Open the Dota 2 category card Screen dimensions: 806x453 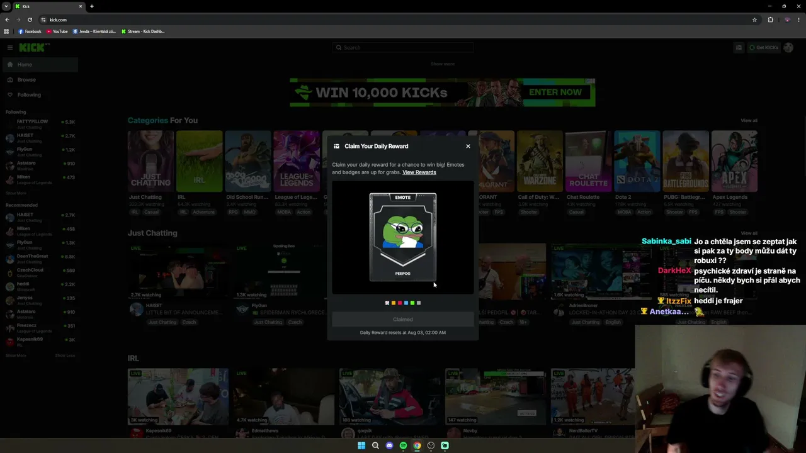637,161
